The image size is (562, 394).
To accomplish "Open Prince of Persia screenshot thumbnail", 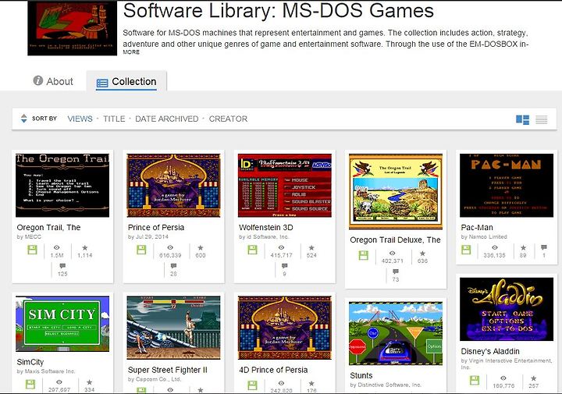I will pyautogui.click(x=173, y=186).
